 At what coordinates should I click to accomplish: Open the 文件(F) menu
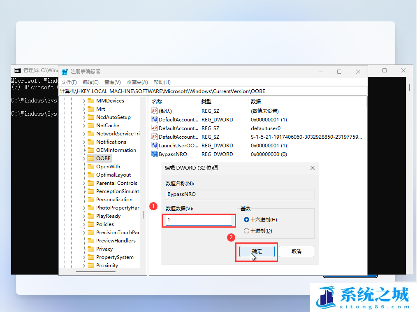(69, 82)
